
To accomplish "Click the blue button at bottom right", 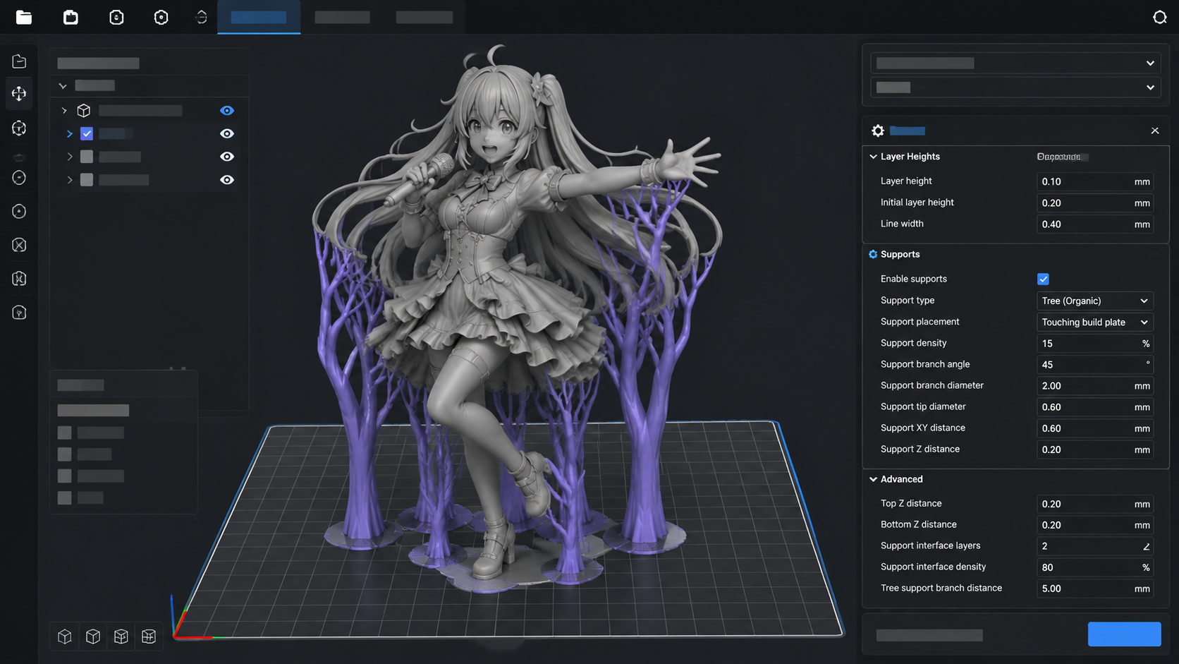I will pos(1124,634).
